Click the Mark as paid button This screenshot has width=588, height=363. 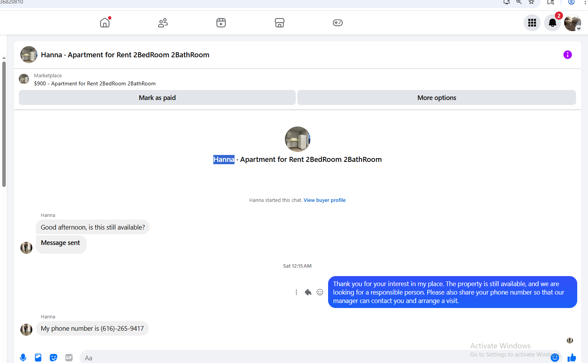click(x=157, y=98)
